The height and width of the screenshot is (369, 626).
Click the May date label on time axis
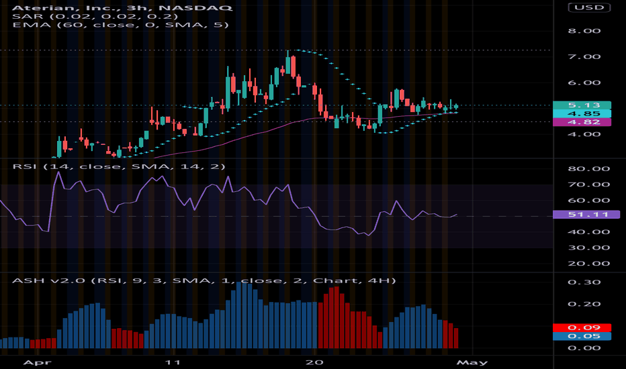click(x=472, y=362)
